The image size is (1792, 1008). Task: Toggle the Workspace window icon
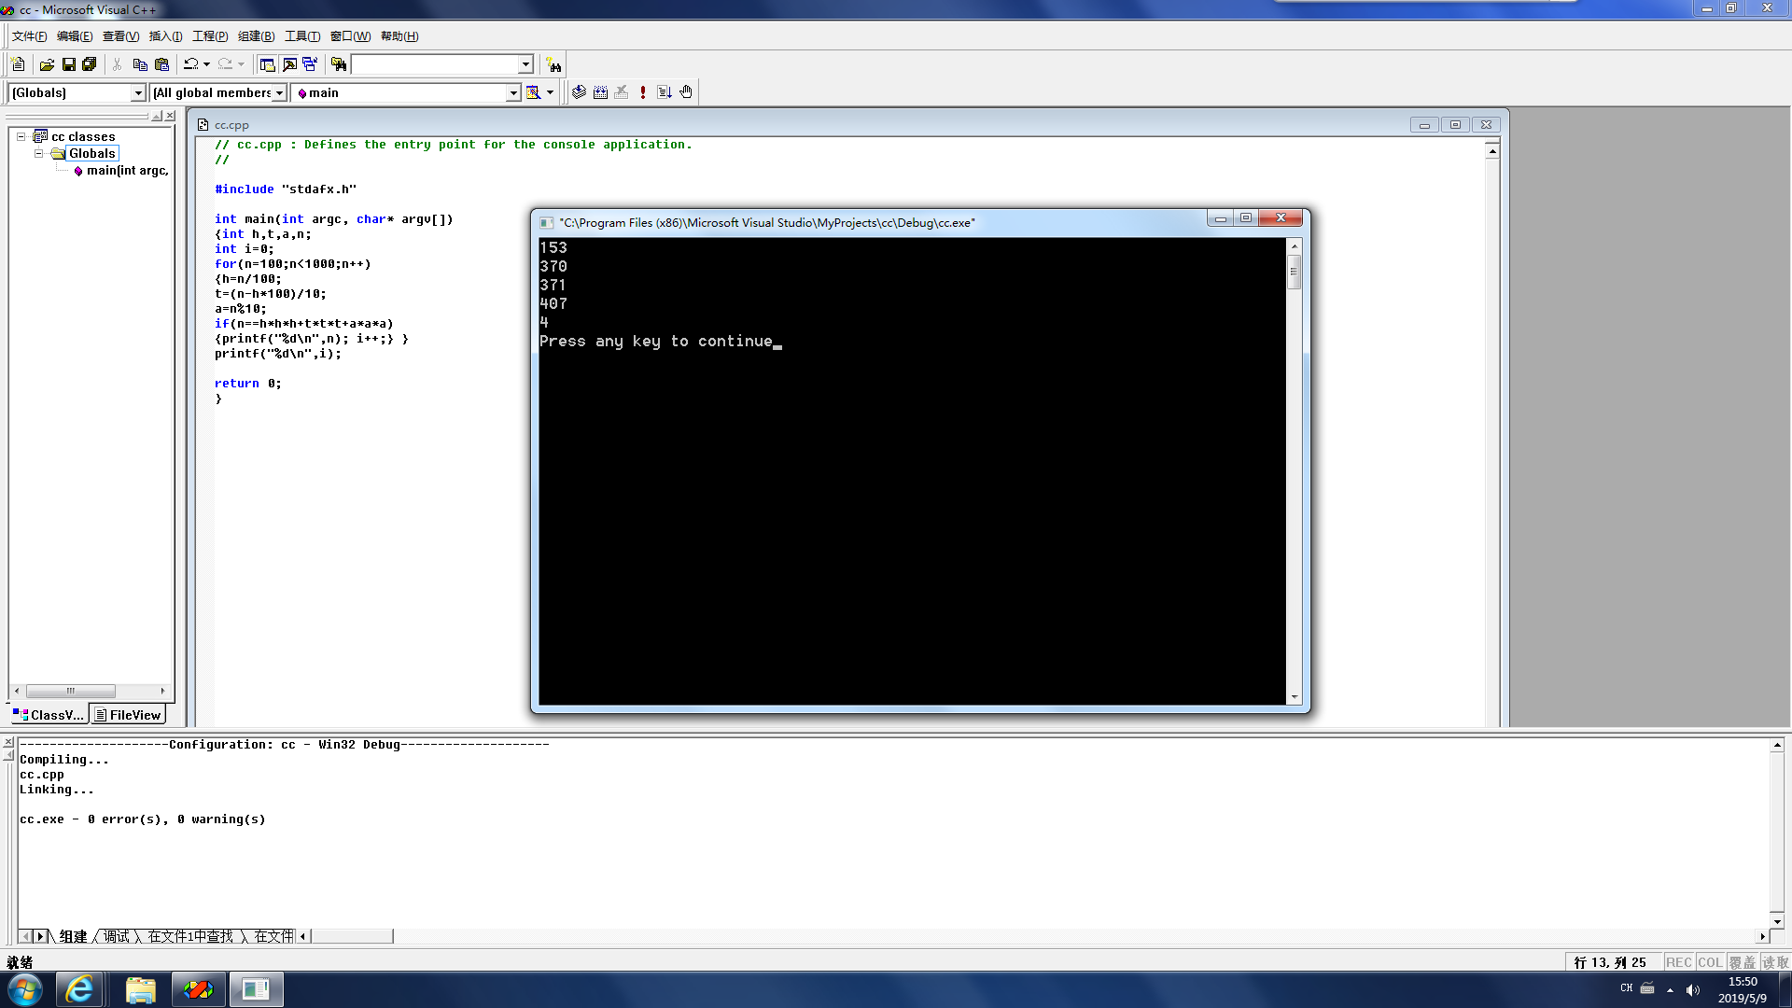pos(268,64)
